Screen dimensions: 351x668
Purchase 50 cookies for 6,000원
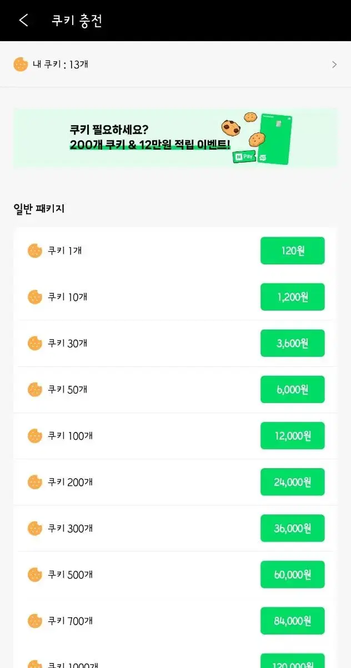(293, 389)
